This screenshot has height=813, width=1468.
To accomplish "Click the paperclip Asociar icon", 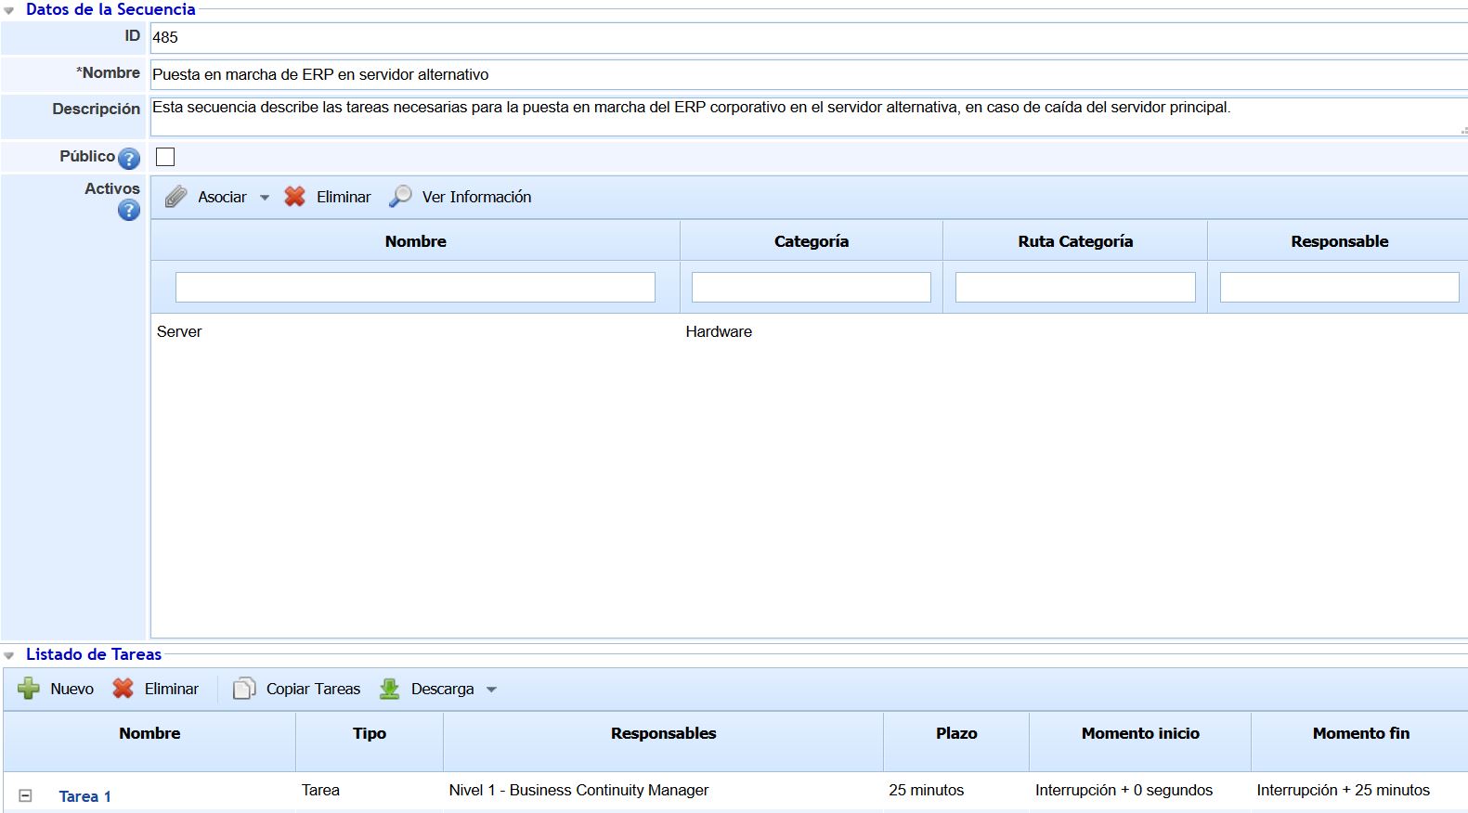I will (175, 197).
